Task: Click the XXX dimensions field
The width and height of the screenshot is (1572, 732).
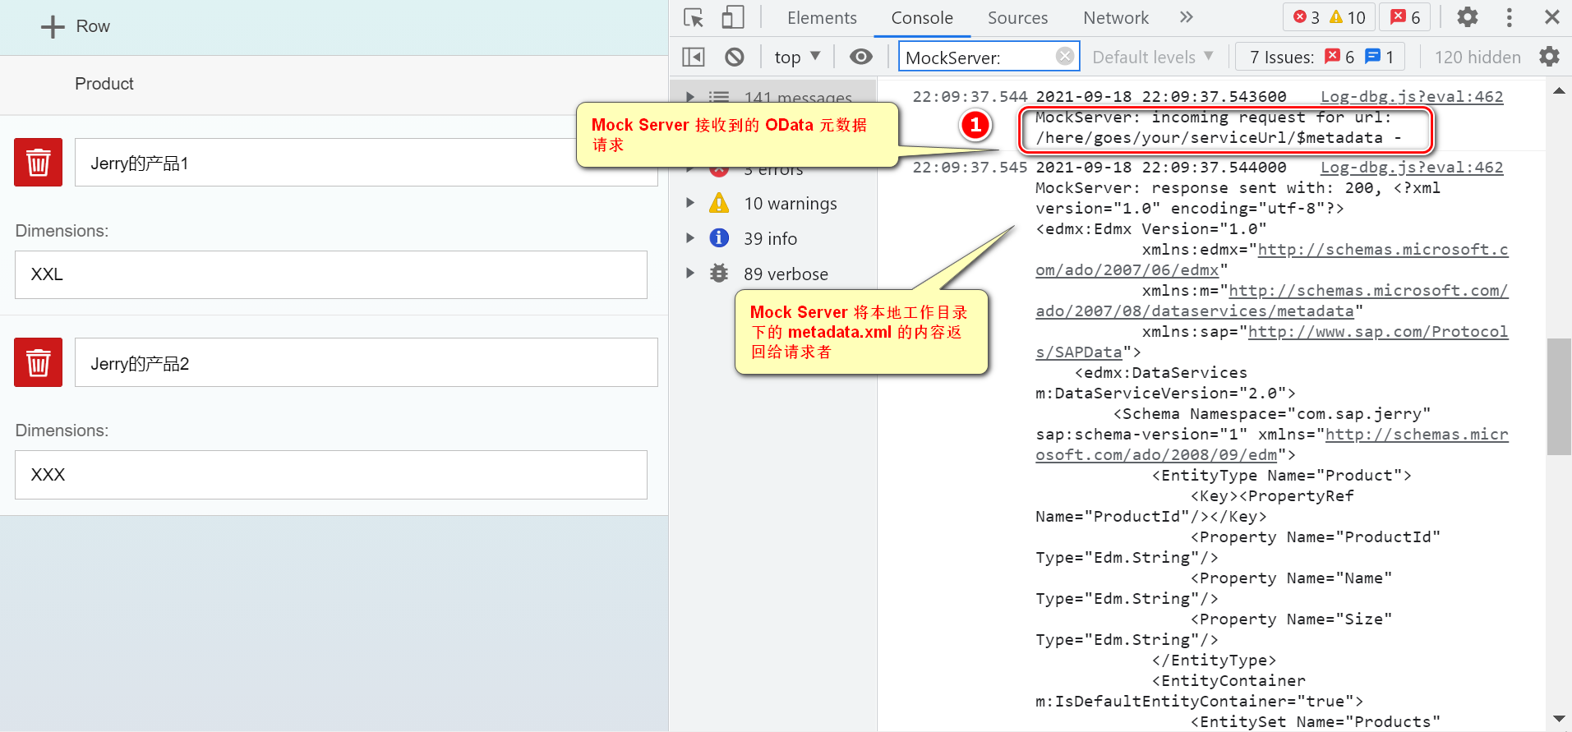Action: point(330,475)
